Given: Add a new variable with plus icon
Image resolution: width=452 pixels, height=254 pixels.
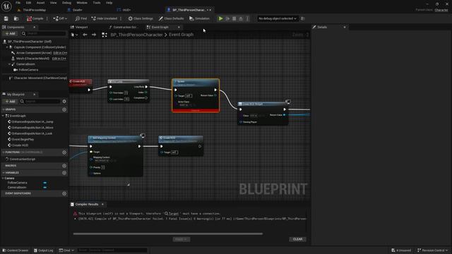Looking at the screenshot, I should pyautogui.click(x=64, y=173).
